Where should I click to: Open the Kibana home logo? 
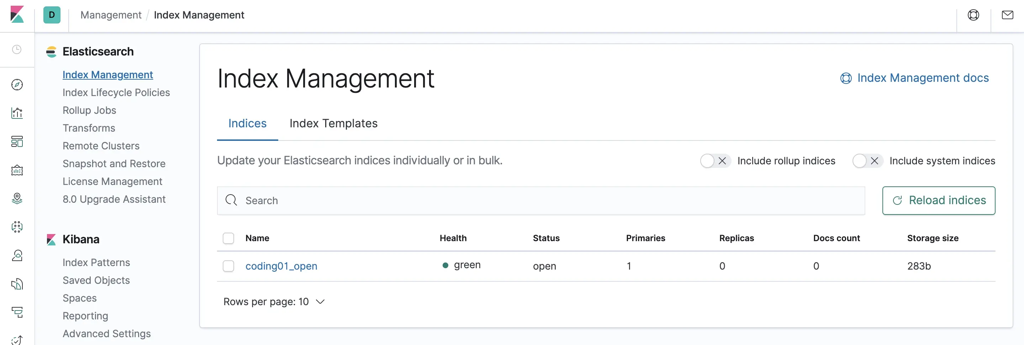[x=17, y=15]
